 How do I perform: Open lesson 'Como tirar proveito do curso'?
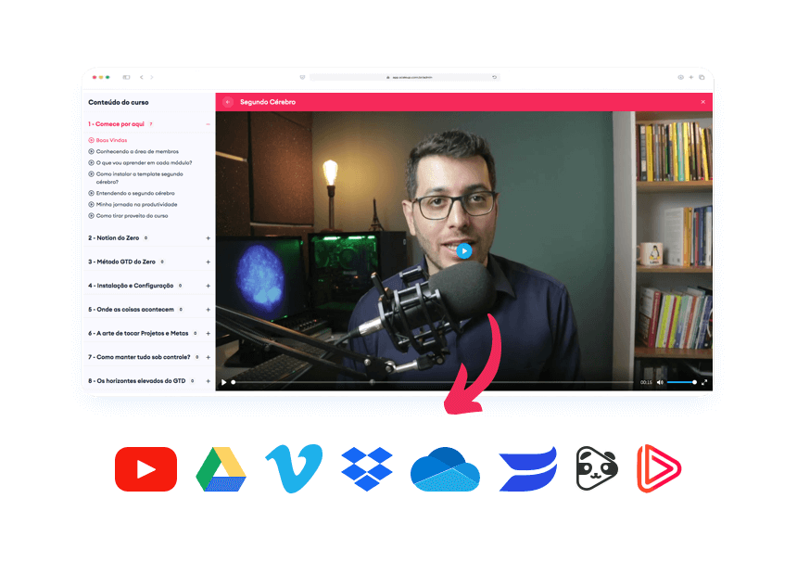132,216
